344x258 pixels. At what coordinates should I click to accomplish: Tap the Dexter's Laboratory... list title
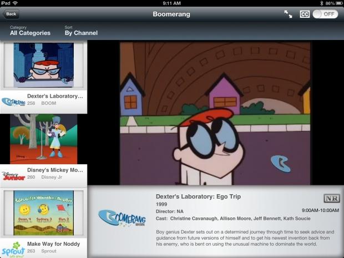(55, 96)
